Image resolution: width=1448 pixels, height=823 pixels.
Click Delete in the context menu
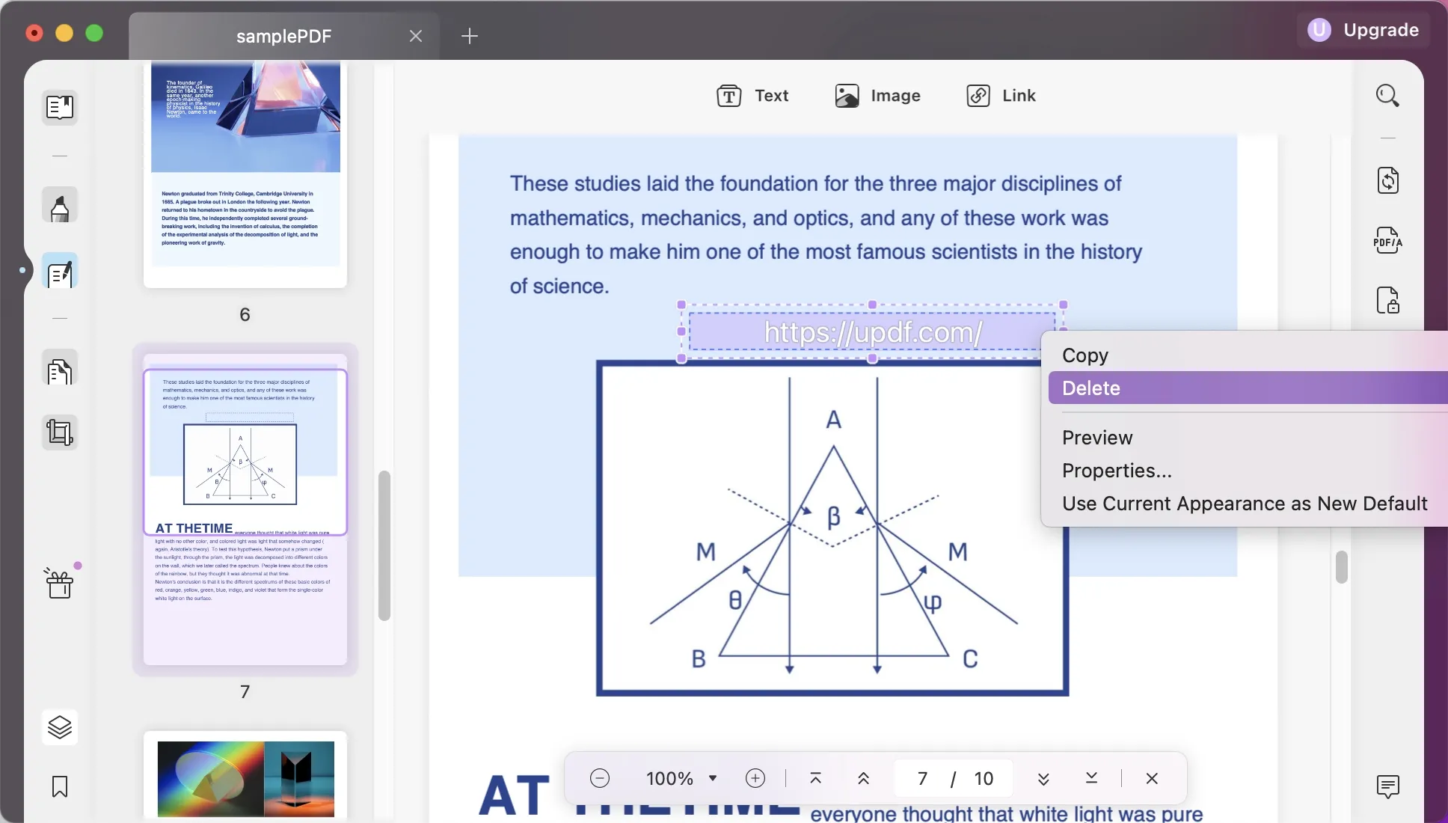pos(1091,388)
